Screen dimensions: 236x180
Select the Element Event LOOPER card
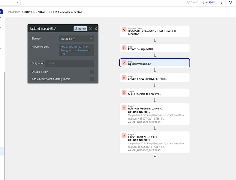tap(154, 31)
